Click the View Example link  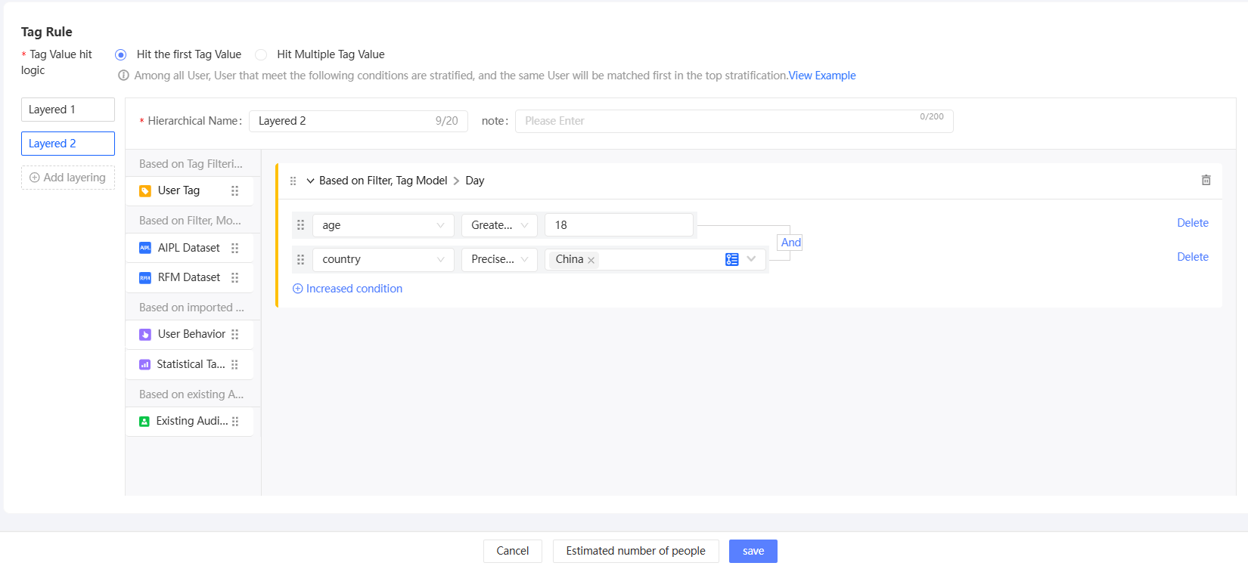tap(822, 76)
